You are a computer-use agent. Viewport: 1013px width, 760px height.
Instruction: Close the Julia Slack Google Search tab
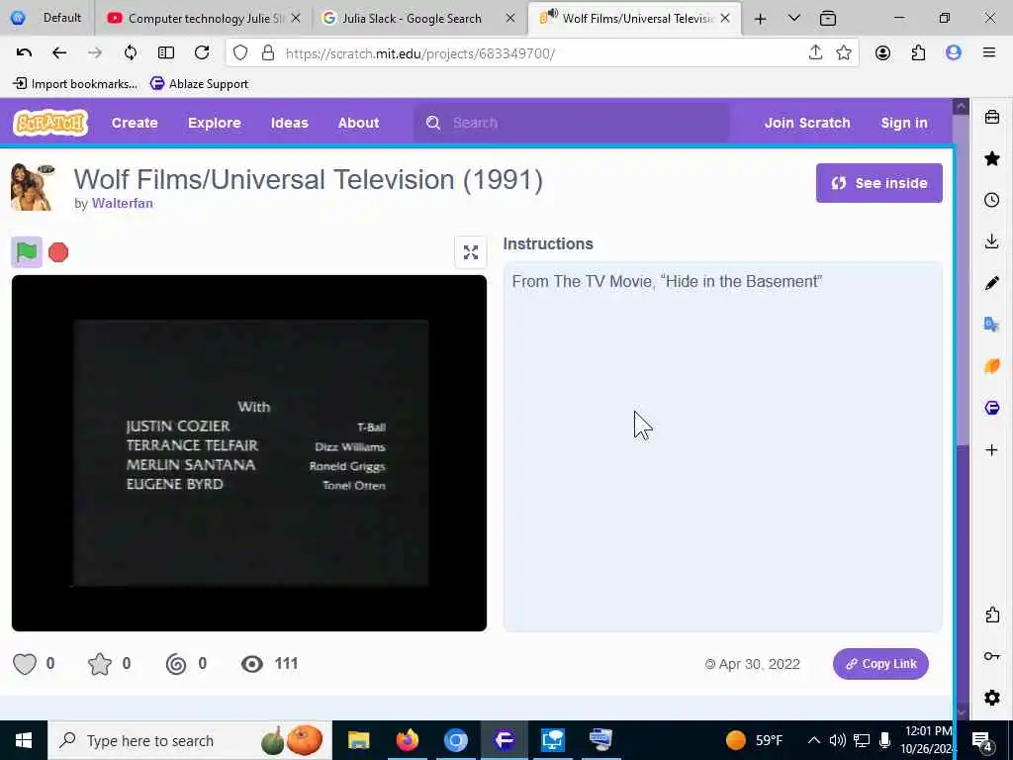[510, 18]
